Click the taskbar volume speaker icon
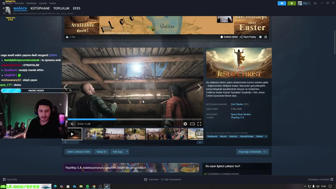The image size is (336, 189). [x=318, y=186]
